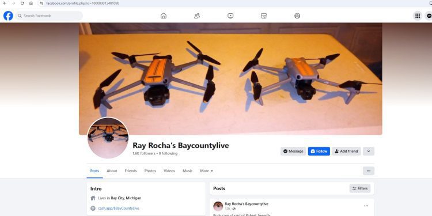Image resolution: width=432 pixels, height=216 pixels.
Task: Click the post author's small avatar
Action: click(x=218, y=206)
